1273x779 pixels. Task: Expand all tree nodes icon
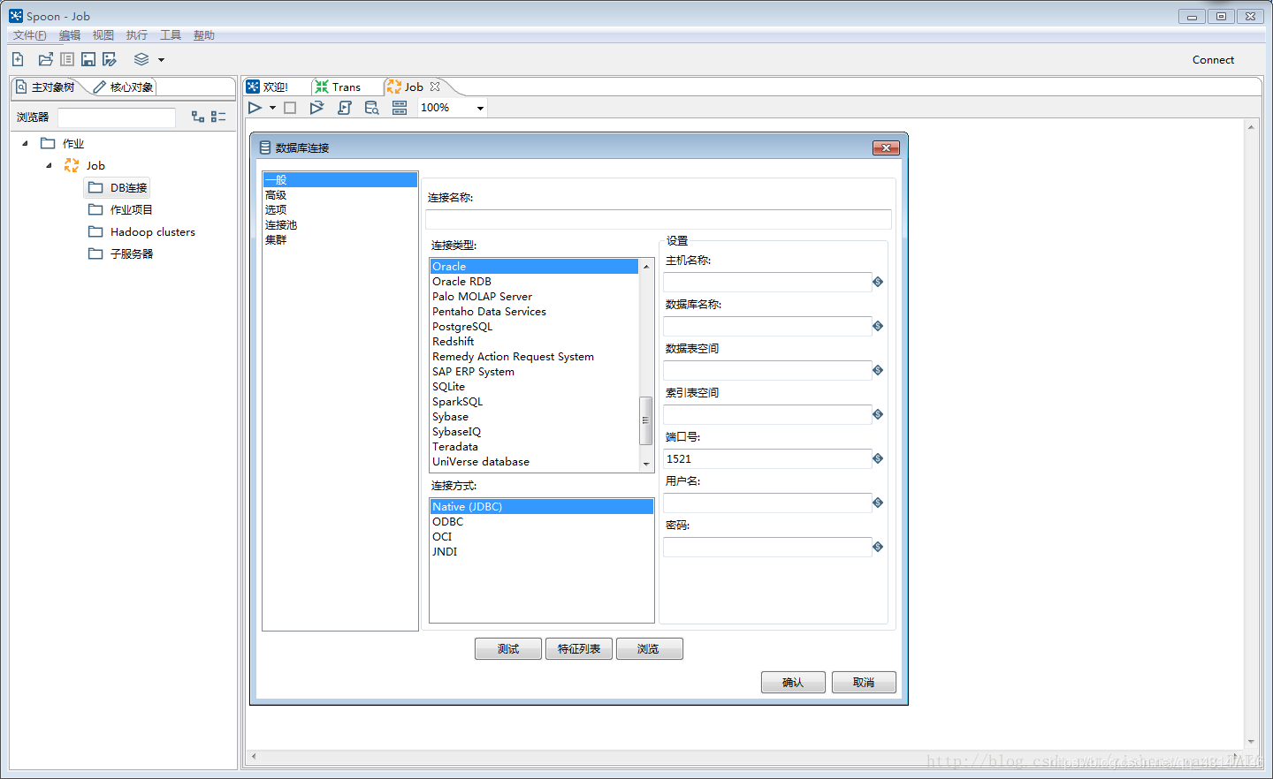[198, 117]
